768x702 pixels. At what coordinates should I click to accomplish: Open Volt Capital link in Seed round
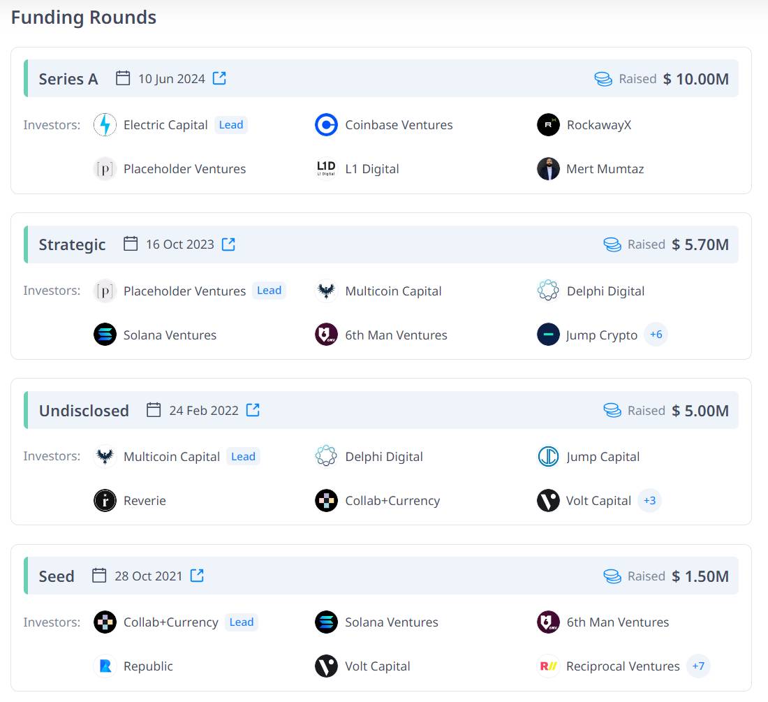[378, 666]
